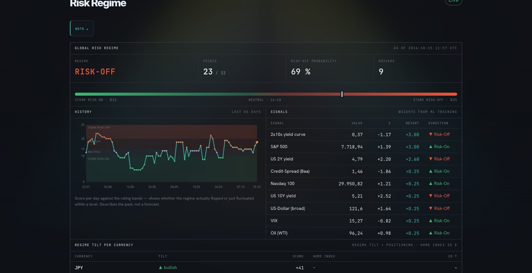Click the LAST 86 DAYS label
Image resolution: width=532 pixels, height=273 pixels.
coord(246,112)
